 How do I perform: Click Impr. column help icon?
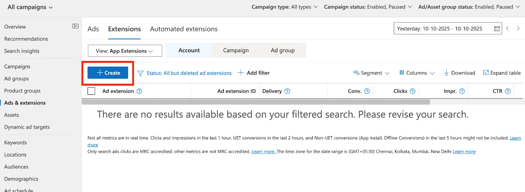click(x=462, y=91)
